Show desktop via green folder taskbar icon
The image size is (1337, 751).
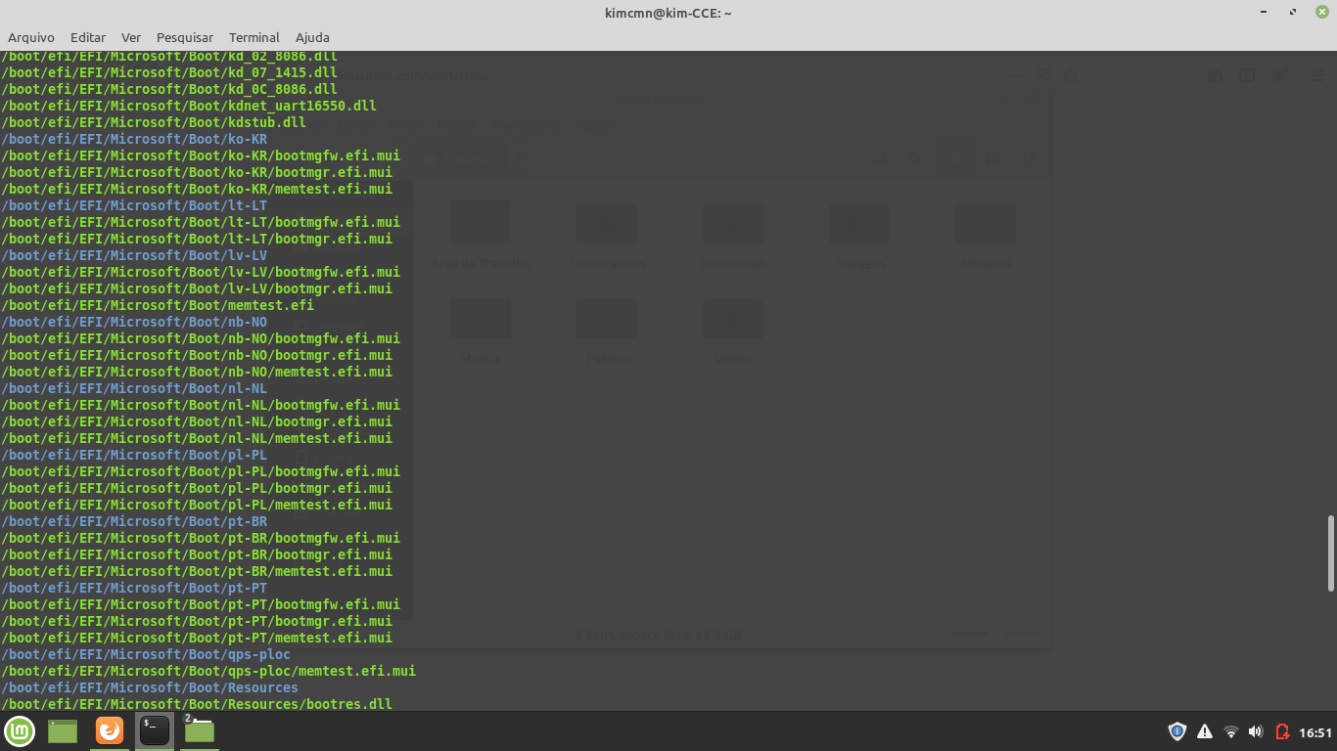[63, 730]
